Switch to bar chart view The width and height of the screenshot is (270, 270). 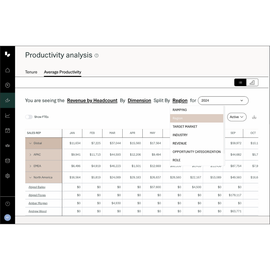pos(252,82)
